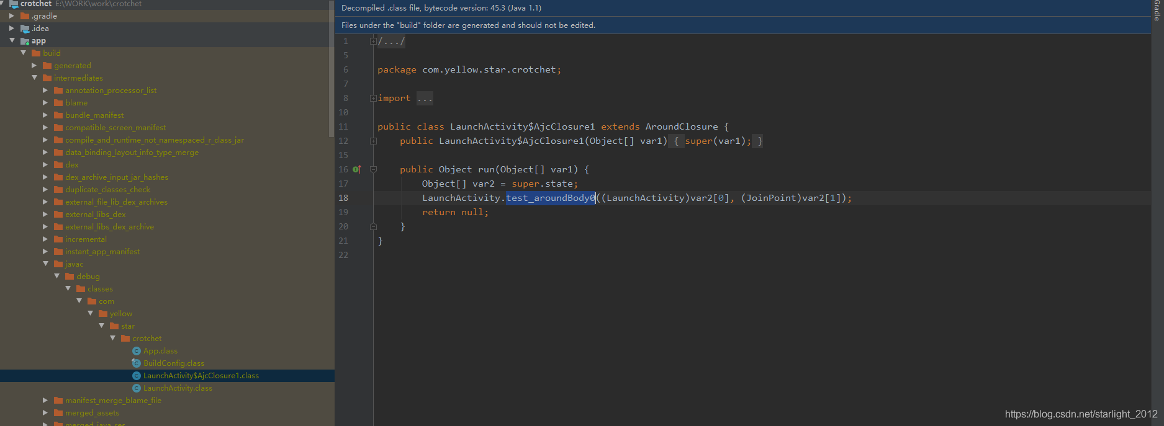Image resolution: width=1164 pixels, height=426 pixels.
Task: Collapse the yellow package node
Action: coord(90,313)
